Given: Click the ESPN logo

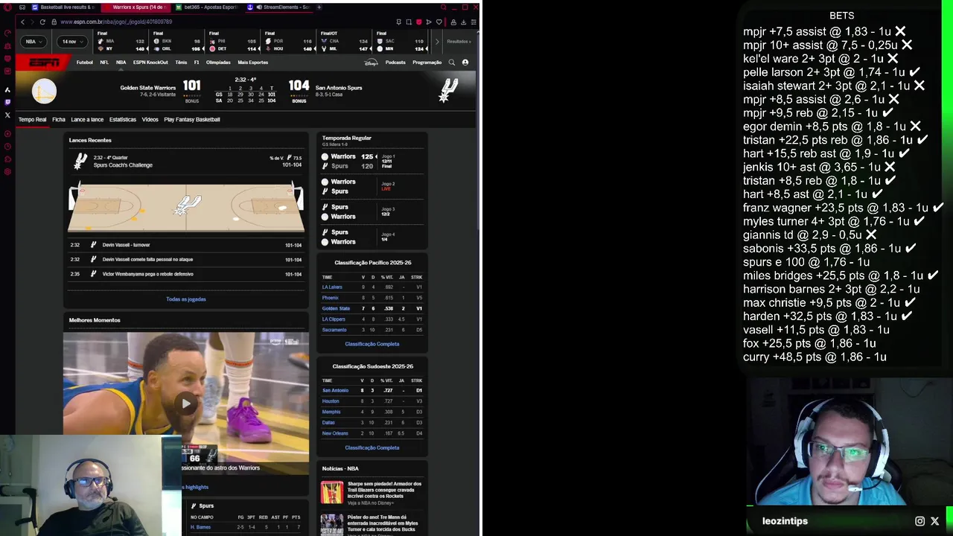Looking at the screenshot, I should [x=44, y=63].
